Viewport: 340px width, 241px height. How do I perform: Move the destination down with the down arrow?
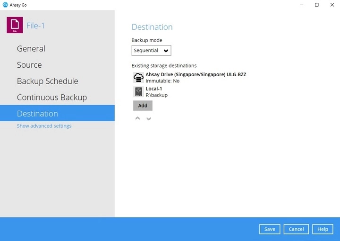149,118
